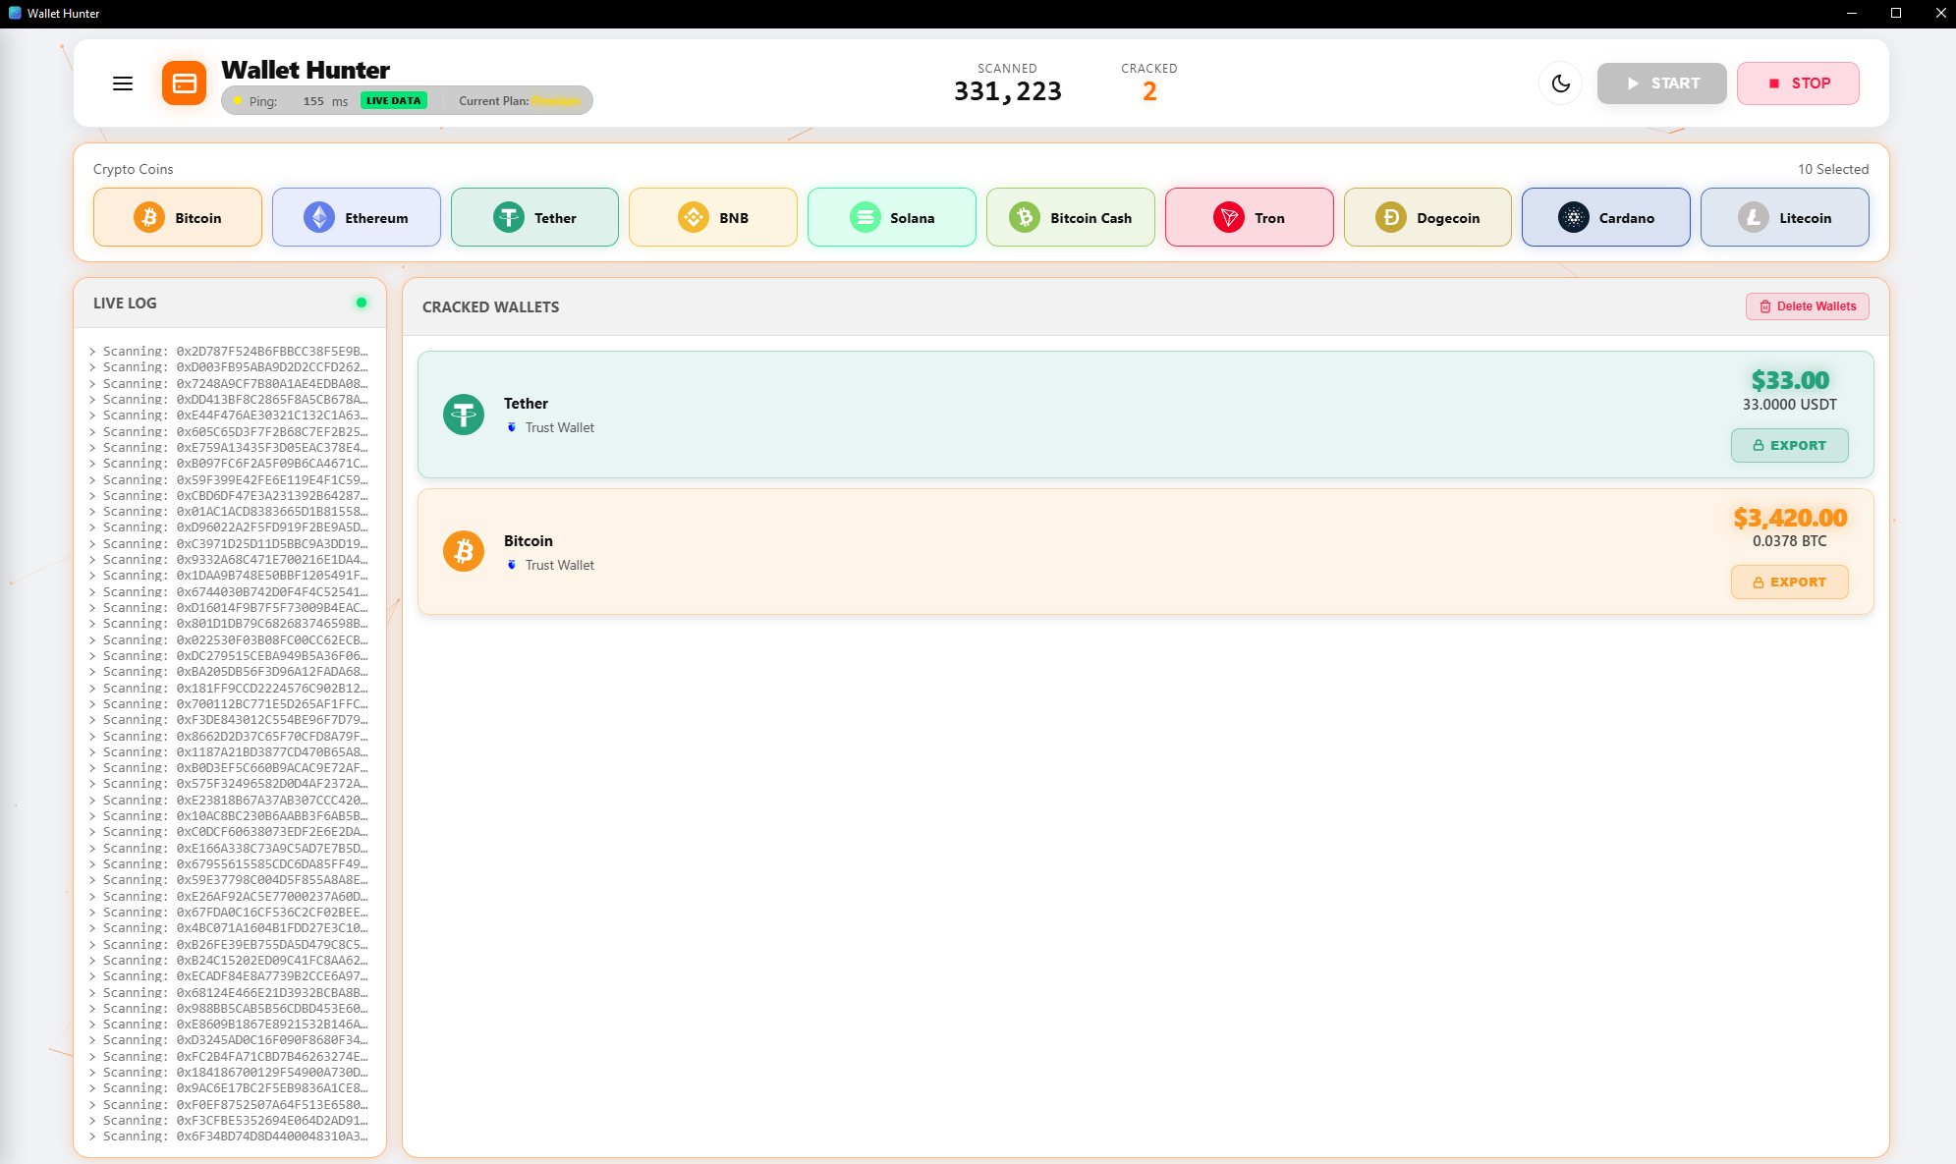The width and height of the screenshot is (1956, 1164).
Task: Click the Solana coin icon
Action: click(x=866, y=217)
